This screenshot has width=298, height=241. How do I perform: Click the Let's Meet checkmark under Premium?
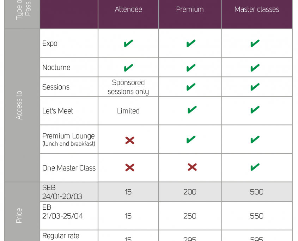(x=192, y=110)
